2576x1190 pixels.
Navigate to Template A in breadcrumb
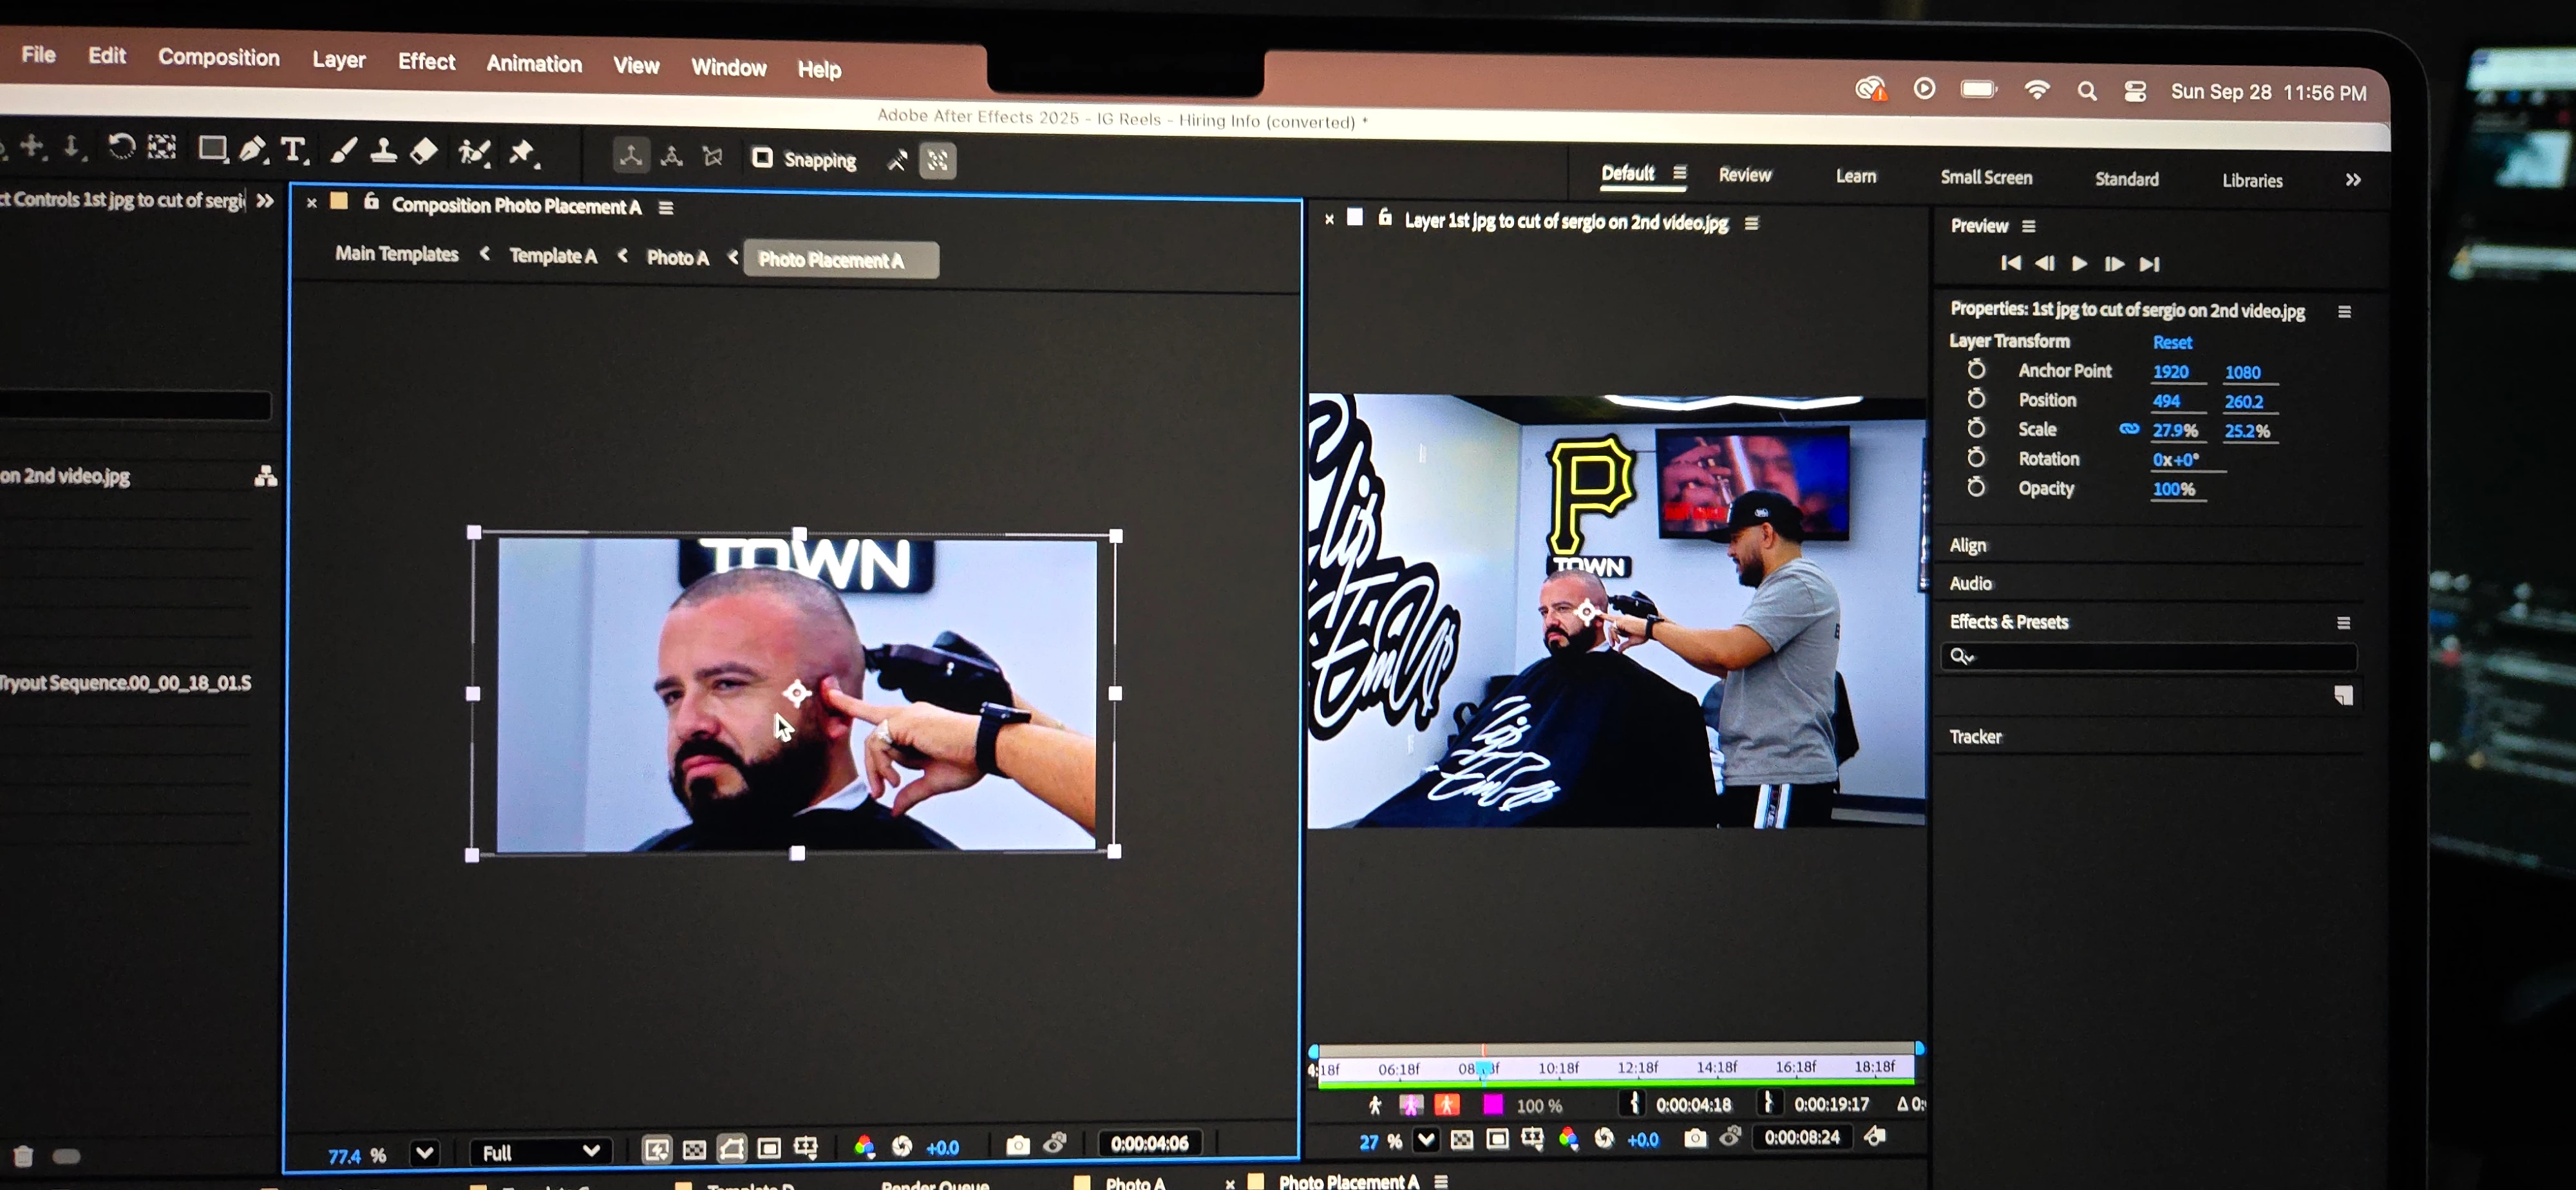click(553, 256)
